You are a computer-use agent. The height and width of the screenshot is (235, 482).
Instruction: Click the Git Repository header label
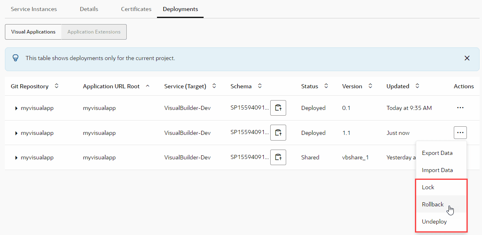click(29, 86)
